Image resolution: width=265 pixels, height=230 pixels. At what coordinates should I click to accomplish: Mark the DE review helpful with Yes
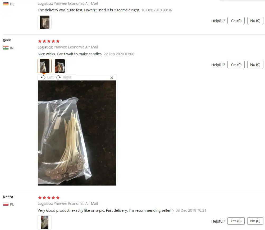tap(236, 21)
